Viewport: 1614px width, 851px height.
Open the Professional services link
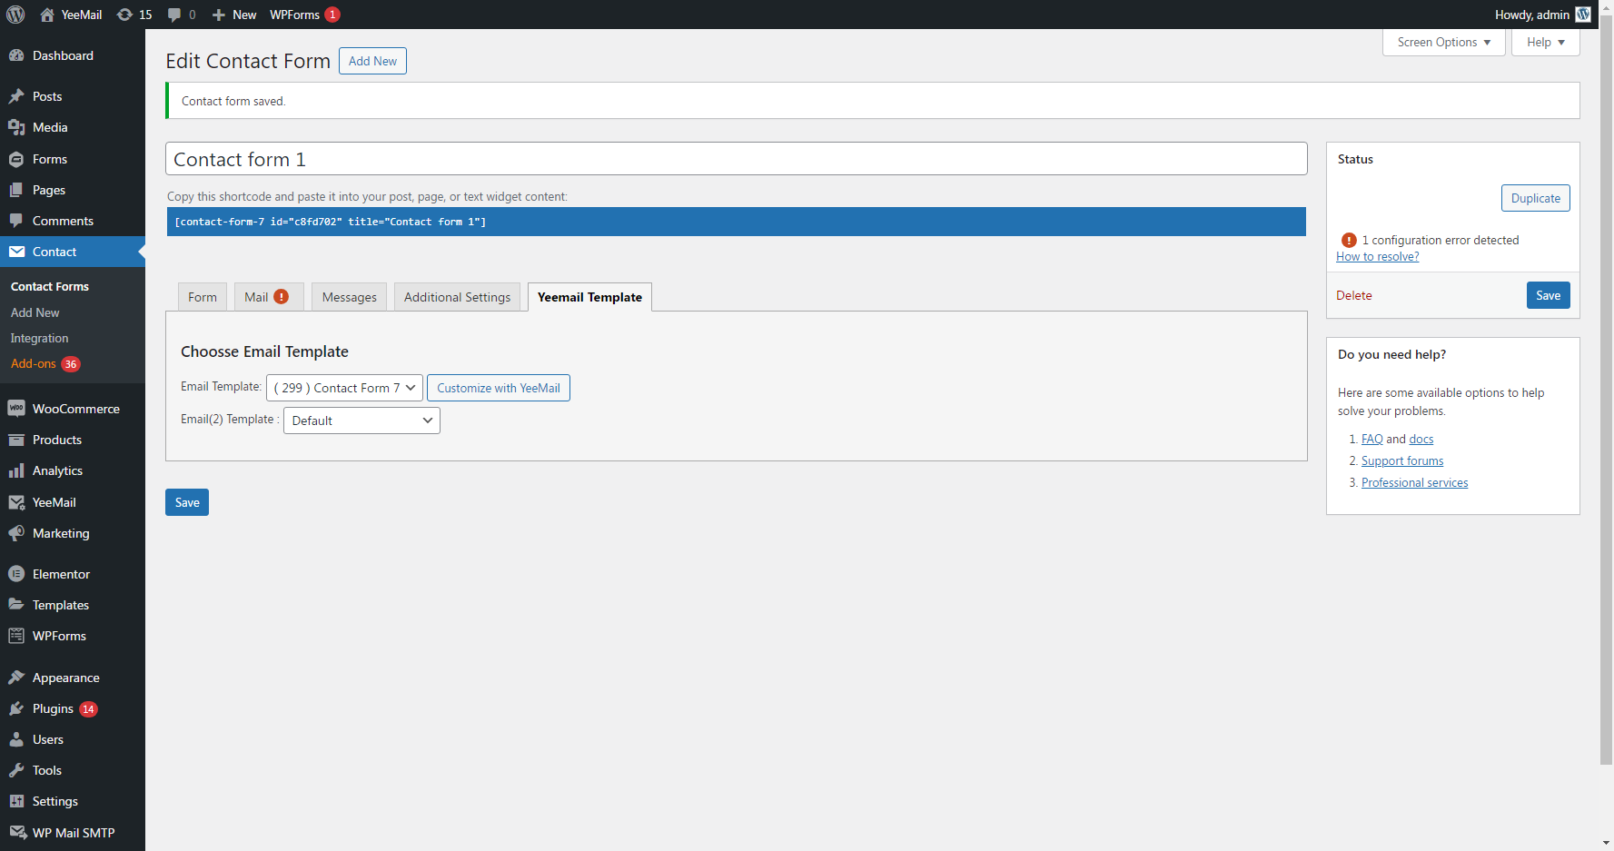(1414, 482)
